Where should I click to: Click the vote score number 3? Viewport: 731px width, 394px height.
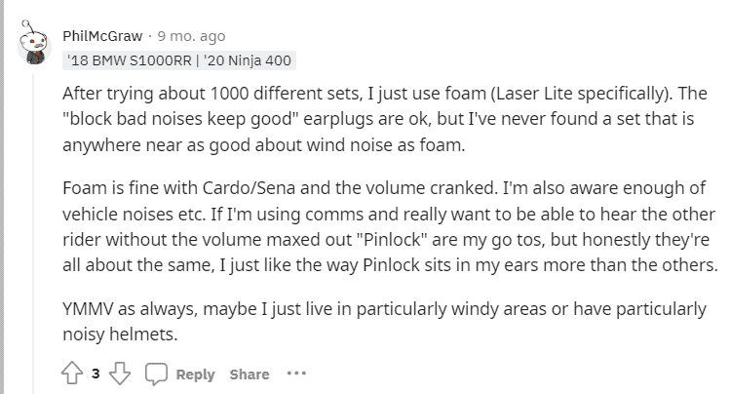(x=96, y=374)
